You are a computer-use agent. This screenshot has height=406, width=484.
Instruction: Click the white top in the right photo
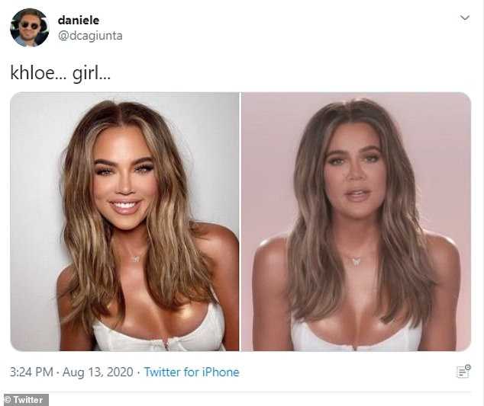(357, 339)
